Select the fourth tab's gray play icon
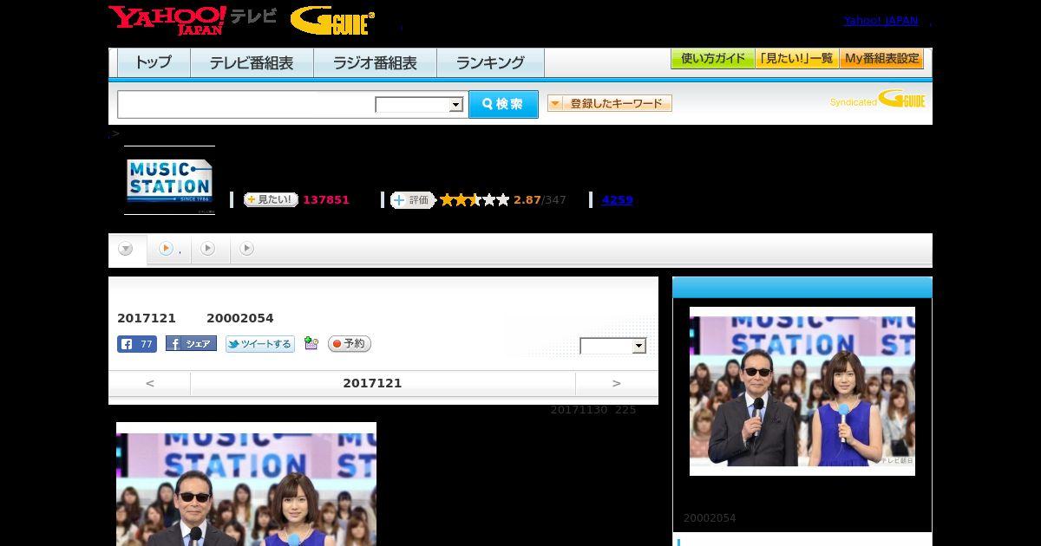1041x546 pixels. click(246, 249)
